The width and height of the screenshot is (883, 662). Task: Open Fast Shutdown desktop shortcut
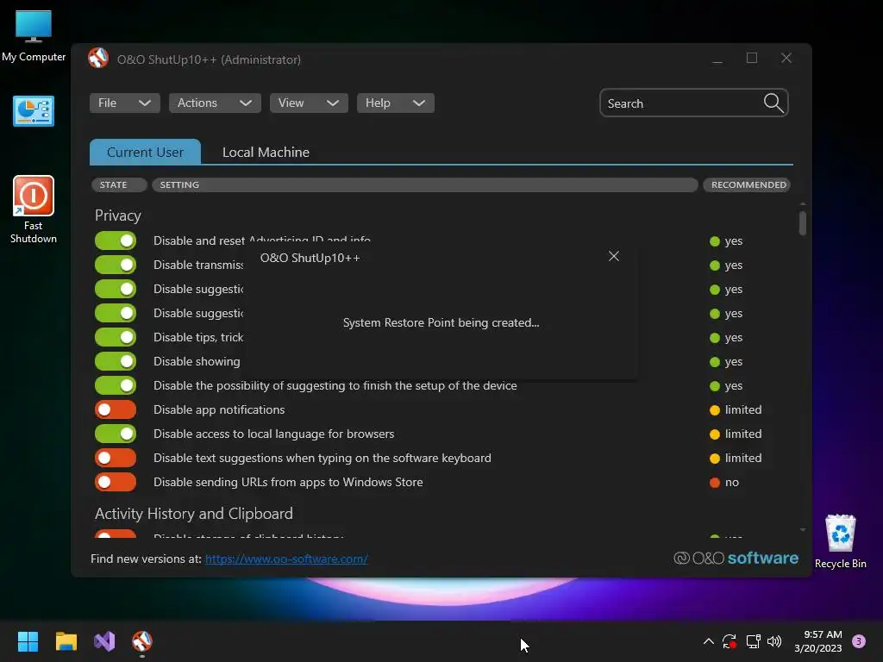(34, 209)
